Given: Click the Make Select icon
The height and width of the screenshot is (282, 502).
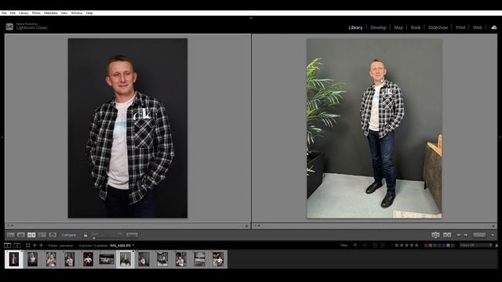Looking at the screenshot, I should click(x=447, y=235).
